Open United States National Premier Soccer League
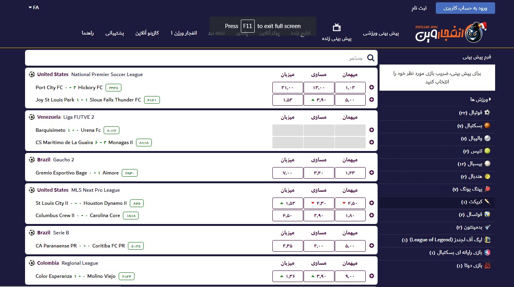The width and height of the screenshot is (514, 287). (x=90, y=75)
